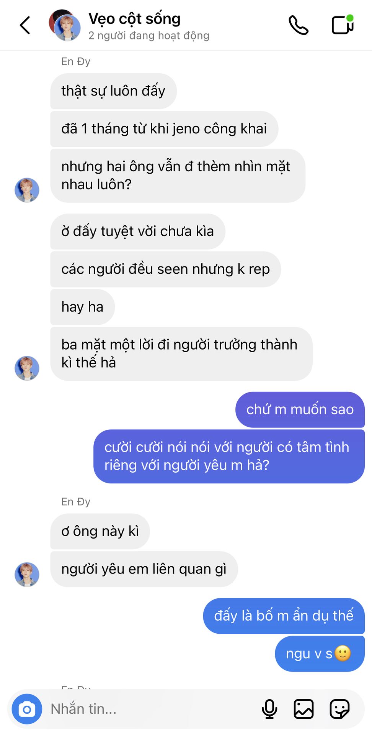The width and height of the screenshot is (372, 736).
Task: Tap the microphone to record voice message
Action: click(x=269, y=709)
